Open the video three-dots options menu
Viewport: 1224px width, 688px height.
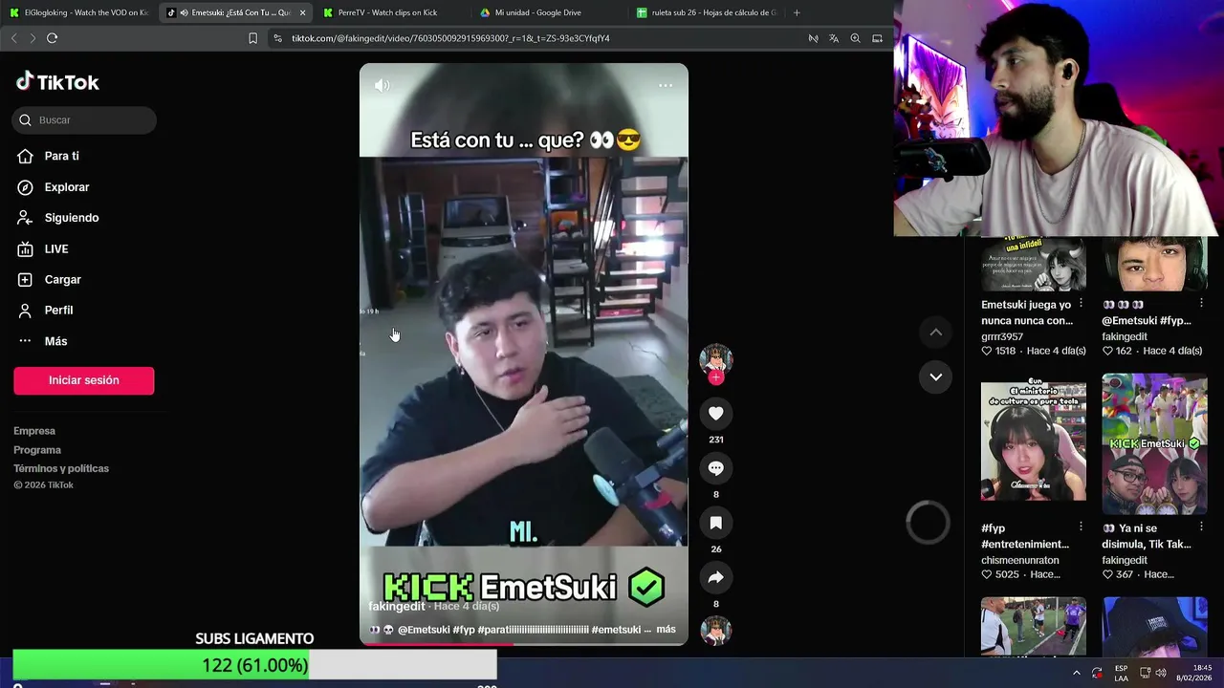point(666,85)
